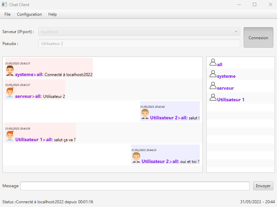Image resolution: width=277 pixels, height=207 pixels.
Task: Click the chat application icon in title bar
Action: (4, 5)
